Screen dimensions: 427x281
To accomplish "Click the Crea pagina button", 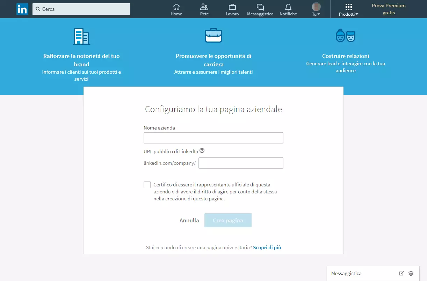I will click(228, 221).
